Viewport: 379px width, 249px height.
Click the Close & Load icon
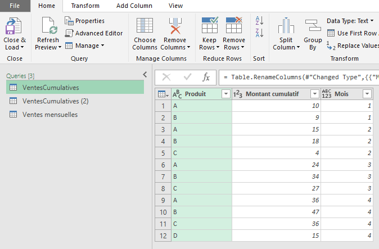14,27
